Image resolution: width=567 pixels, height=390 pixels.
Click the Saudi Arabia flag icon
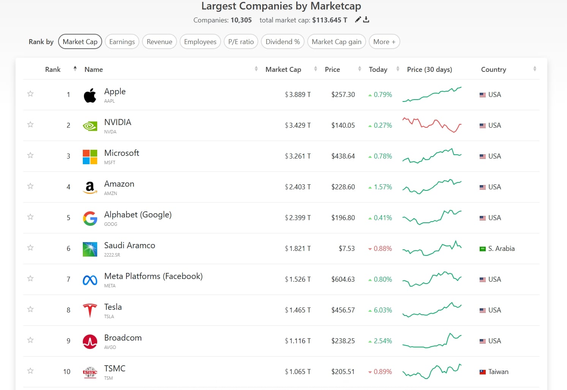coord(483,249)
